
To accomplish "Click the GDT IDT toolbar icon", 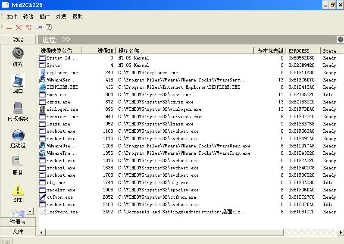I will [28, 28].
